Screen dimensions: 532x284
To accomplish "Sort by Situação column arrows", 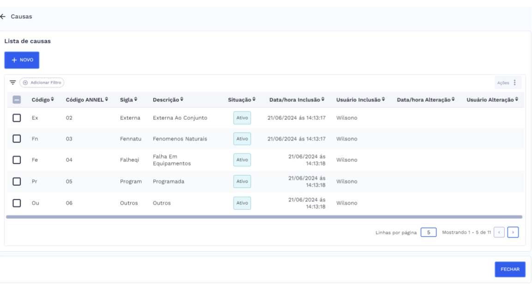I will 254,100.
